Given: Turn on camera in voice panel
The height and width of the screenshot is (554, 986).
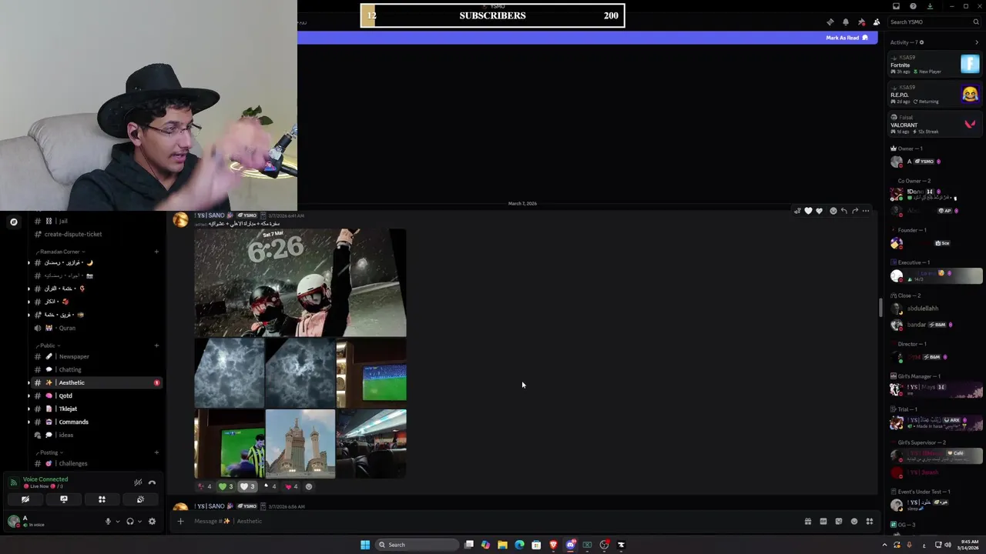Looking at the screenshot, I should pyautogui.click(x=25, y=499).
